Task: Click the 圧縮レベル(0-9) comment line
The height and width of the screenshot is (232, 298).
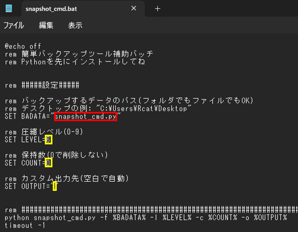Action: pos(43,132)
